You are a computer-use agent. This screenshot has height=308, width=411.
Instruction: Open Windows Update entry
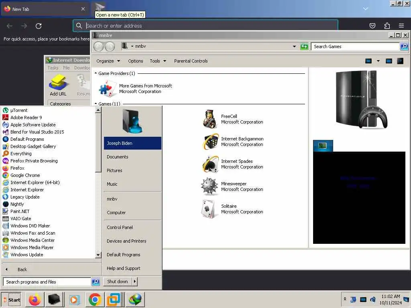click(x=23, y=255)
